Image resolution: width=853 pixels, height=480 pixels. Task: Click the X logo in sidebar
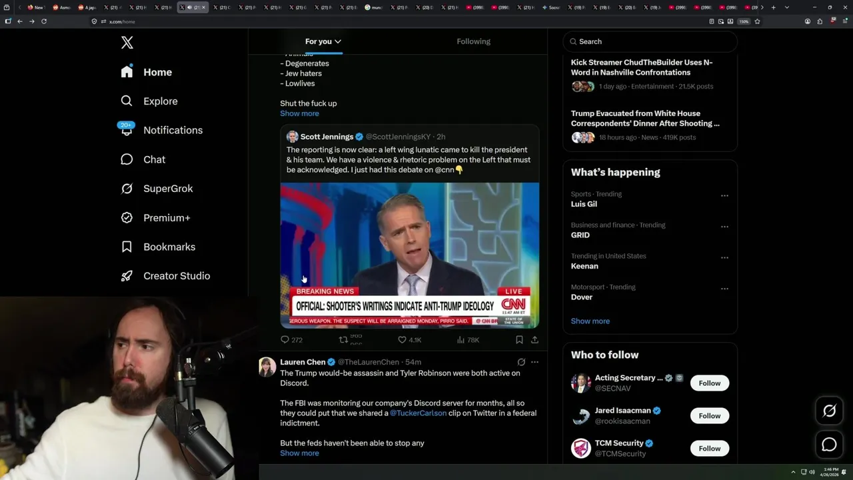pyautogui.click(x=127, y=43)
